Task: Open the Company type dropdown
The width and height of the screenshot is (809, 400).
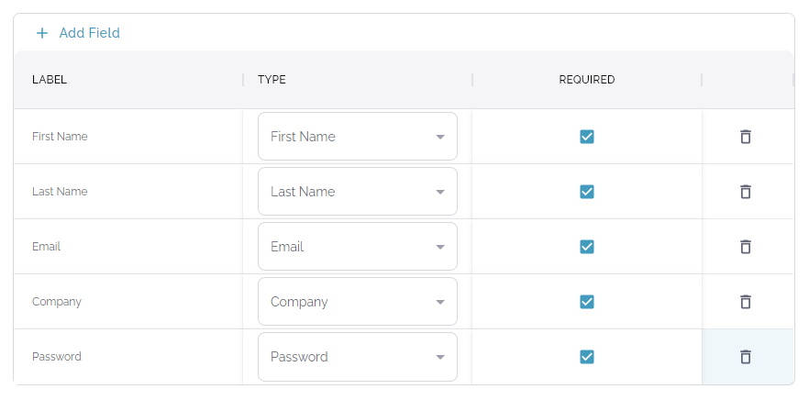Action: tap(358, 302)
